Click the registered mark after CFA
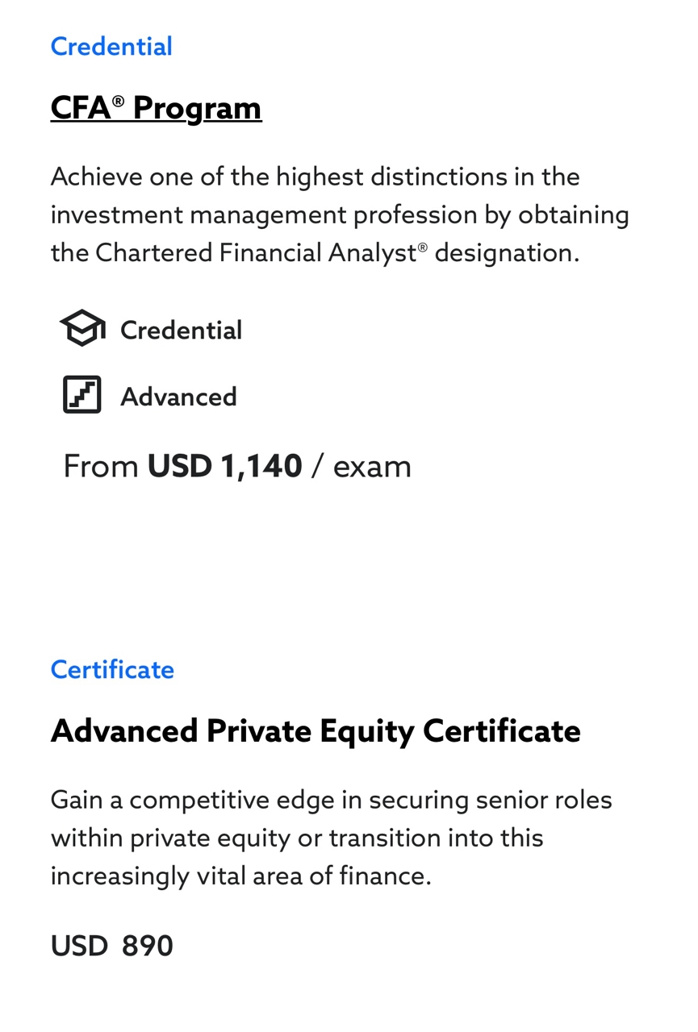 point(119,100)
